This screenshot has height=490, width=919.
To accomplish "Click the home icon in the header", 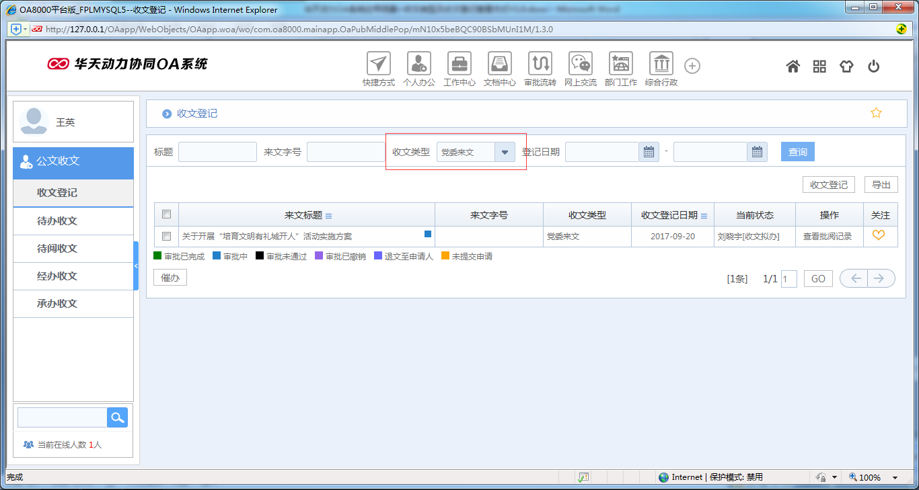I will coord(793,66).
